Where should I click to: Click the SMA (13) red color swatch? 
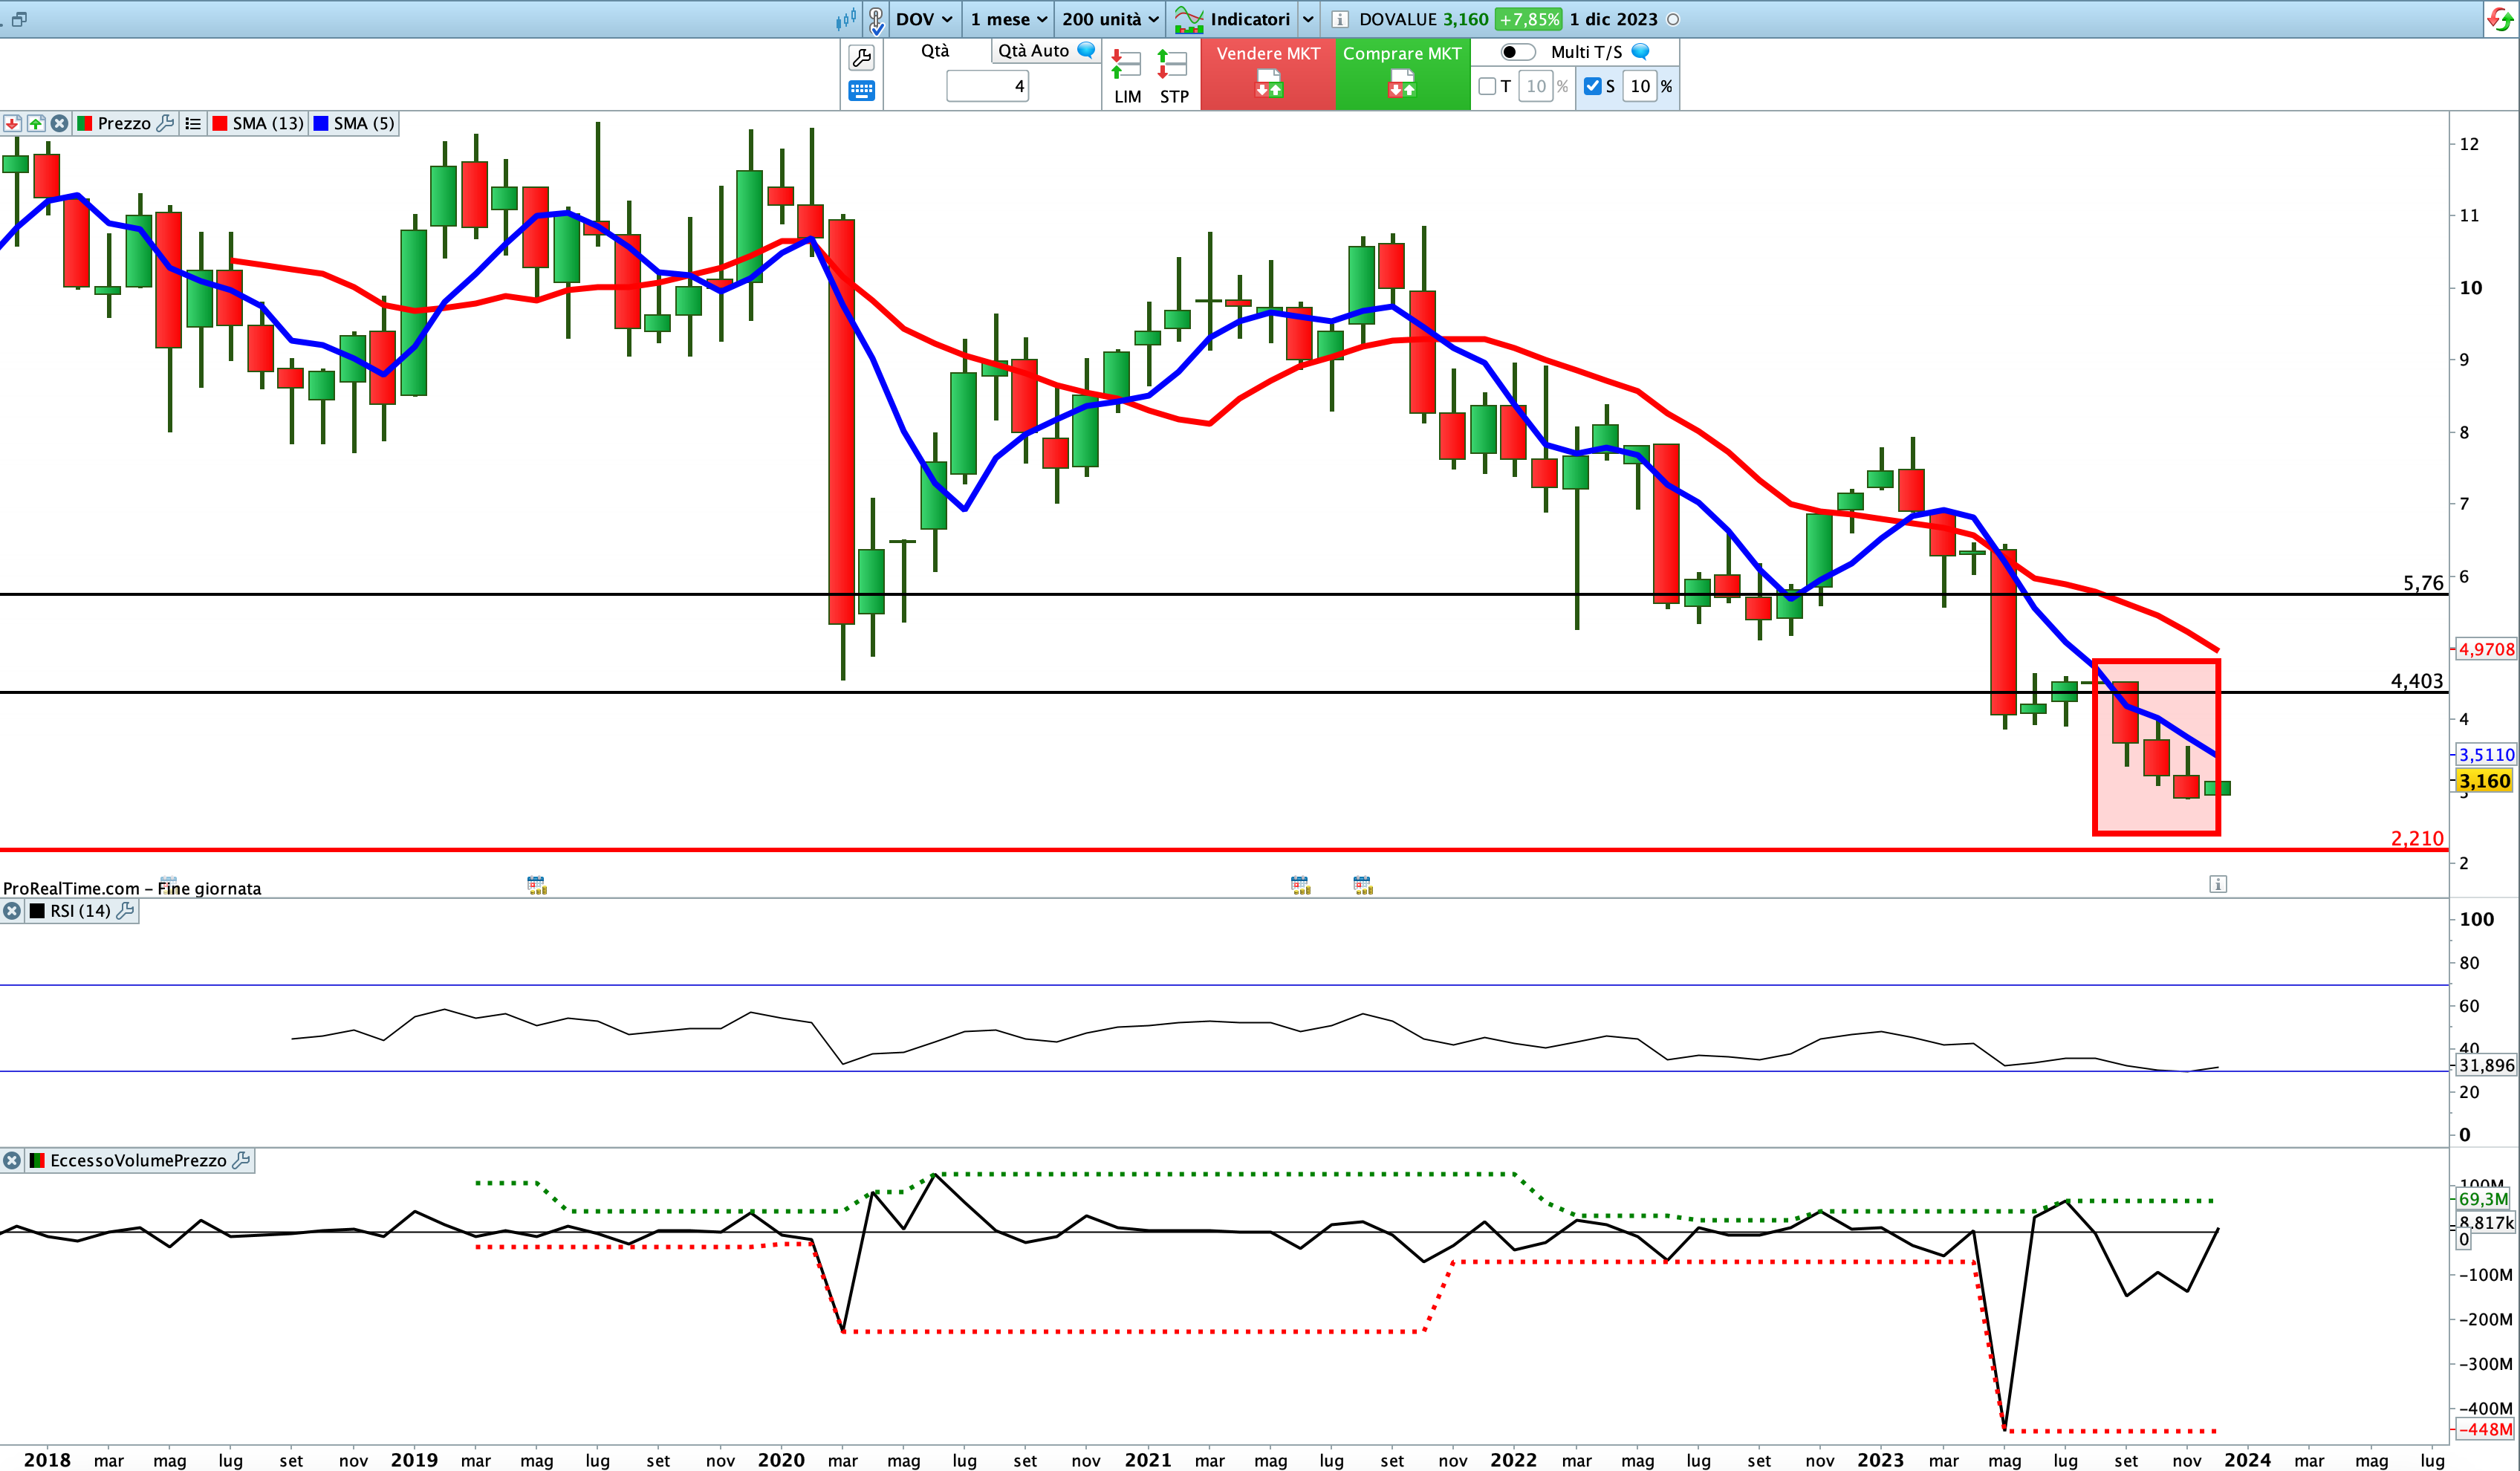(220, 123)
